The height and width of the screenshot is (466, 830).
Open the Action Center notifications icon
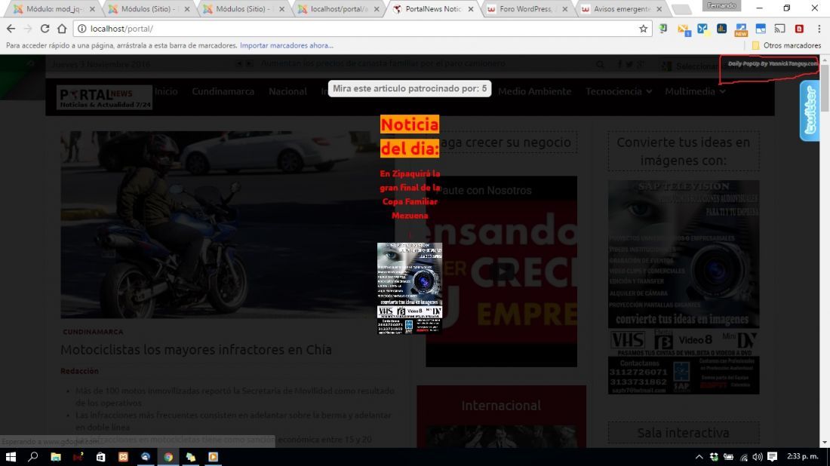773,456
